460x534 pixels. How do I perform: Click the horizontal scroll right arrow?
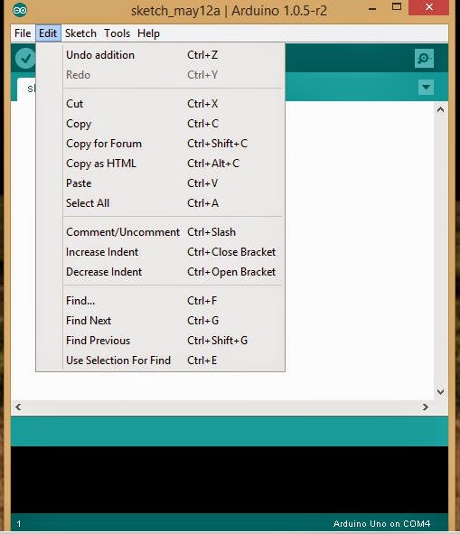click(425, 407)
